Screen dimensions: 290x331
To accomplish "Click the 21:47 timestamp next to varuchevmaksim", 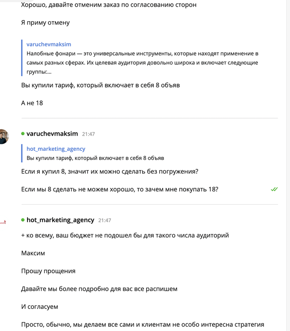I will [88, 134].
